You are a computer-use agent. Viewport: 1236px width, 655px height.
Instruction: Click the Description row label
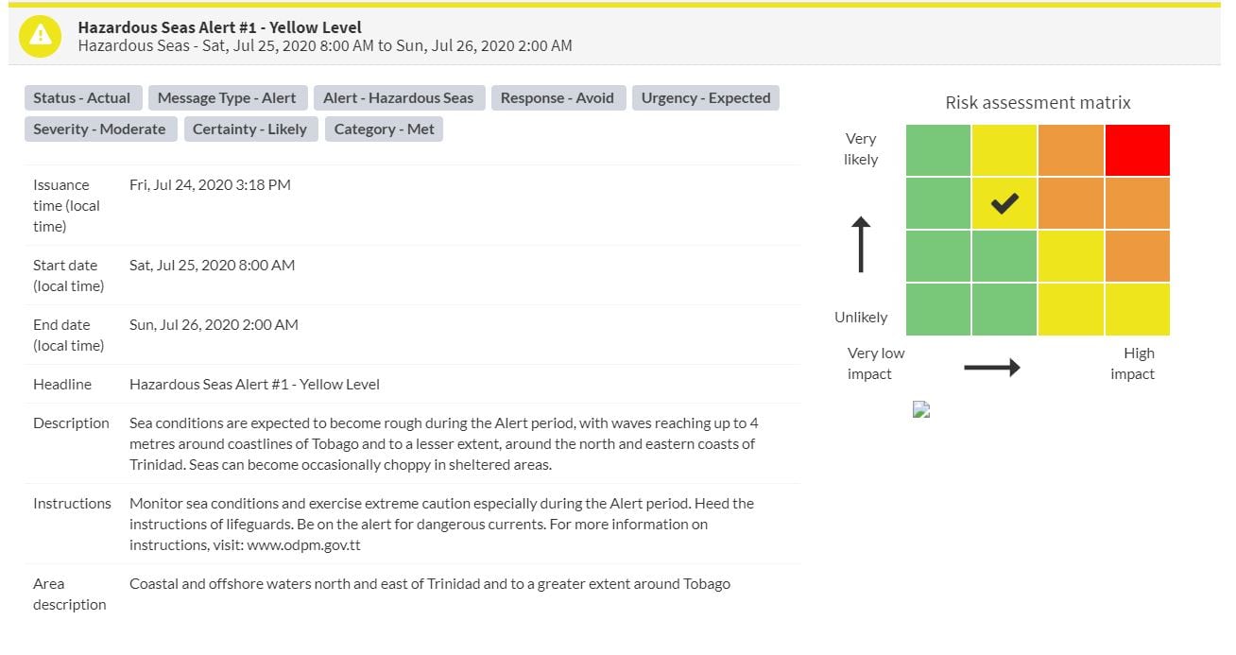(x=71, y=423)
